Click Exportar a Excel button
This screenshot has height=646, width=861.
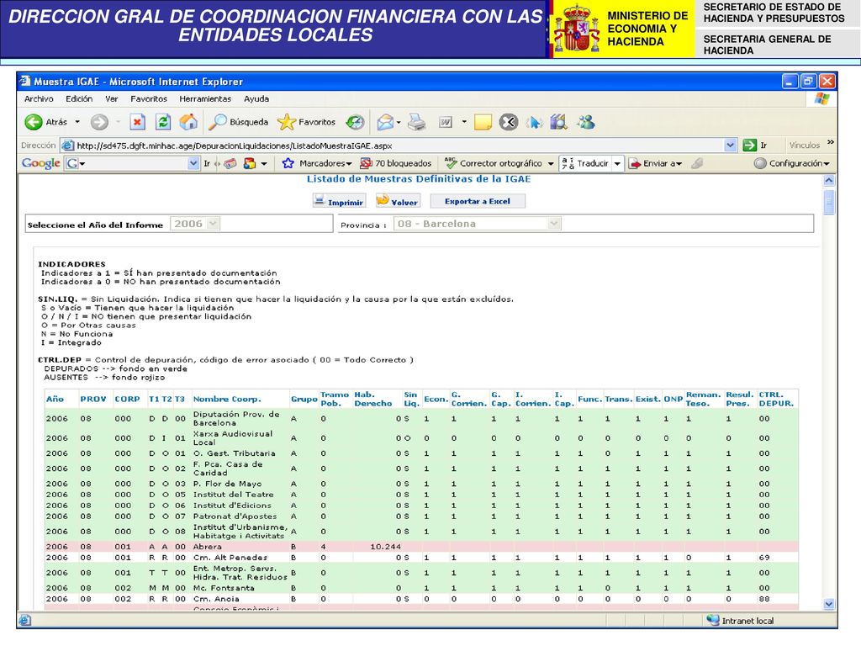(x=478, y=201)
